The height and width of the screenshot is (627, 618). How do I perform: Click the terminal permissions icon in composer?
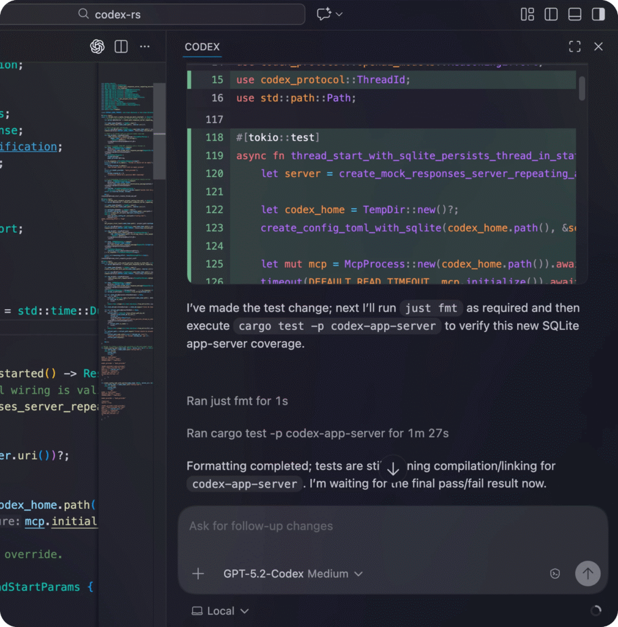click(555, 574)
